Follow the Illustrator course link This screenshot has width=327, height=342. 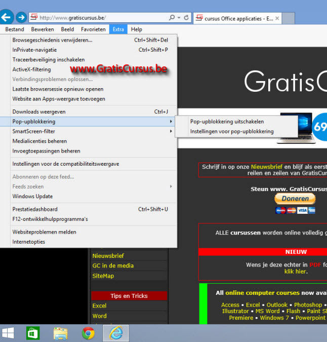pyautogui.click(x=235, y=311)
